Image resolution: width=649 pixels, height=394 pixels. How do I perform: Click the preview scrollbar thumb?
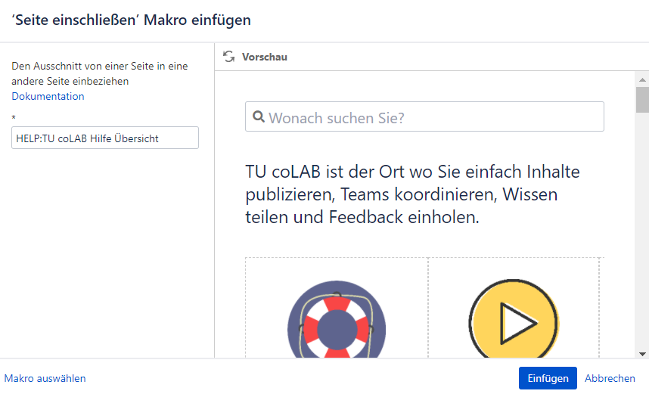(642, 100)
